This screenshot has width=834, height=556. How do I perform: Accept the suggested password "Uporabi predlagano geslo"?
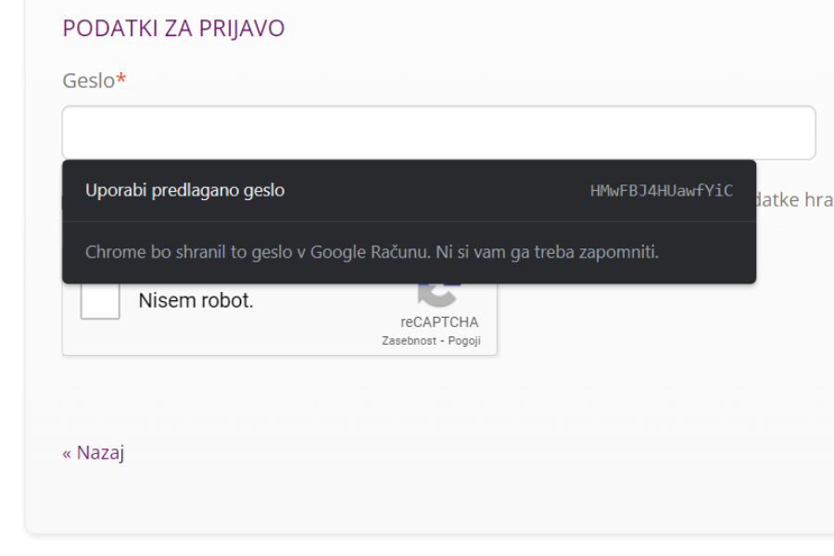(183, 190)
